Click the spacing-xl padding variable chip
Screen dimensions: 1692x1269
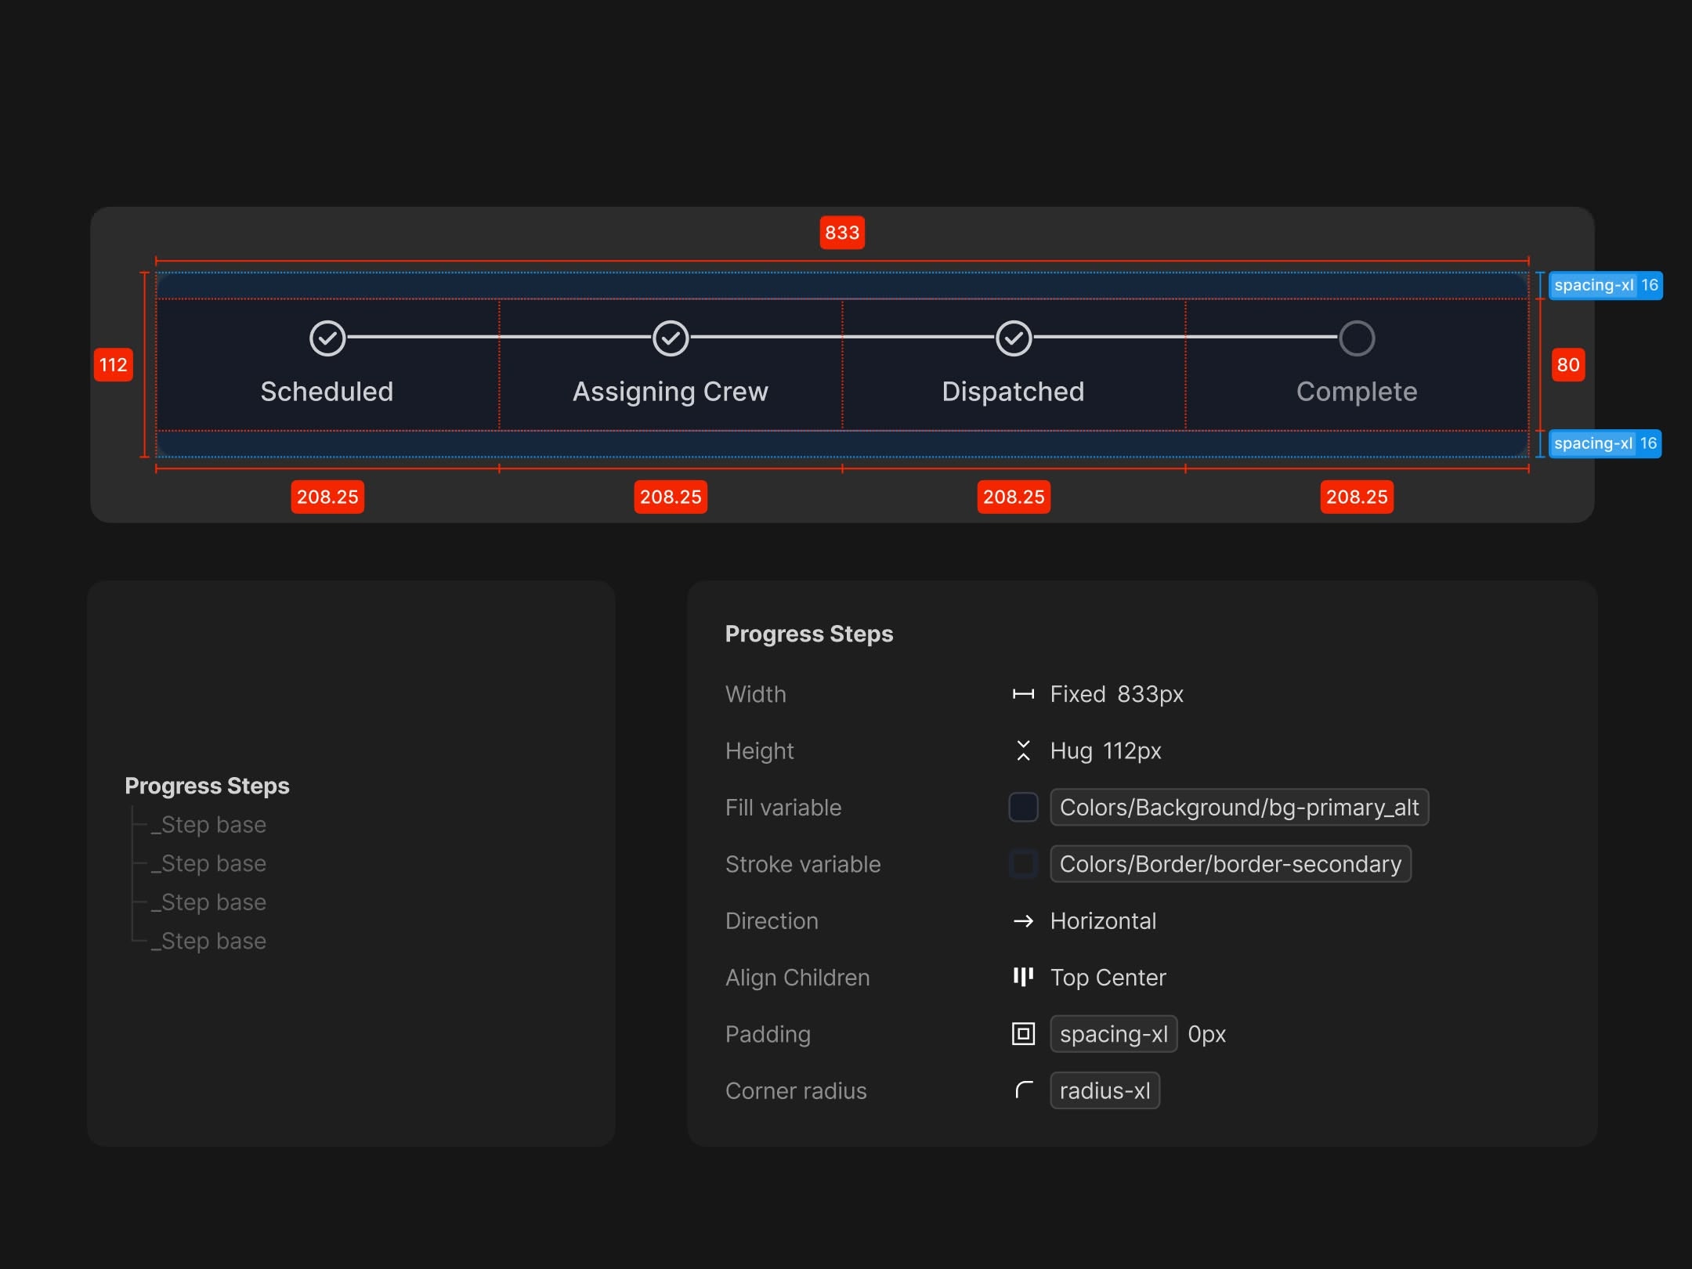pyautogui.click(x=1113, y=1034)
